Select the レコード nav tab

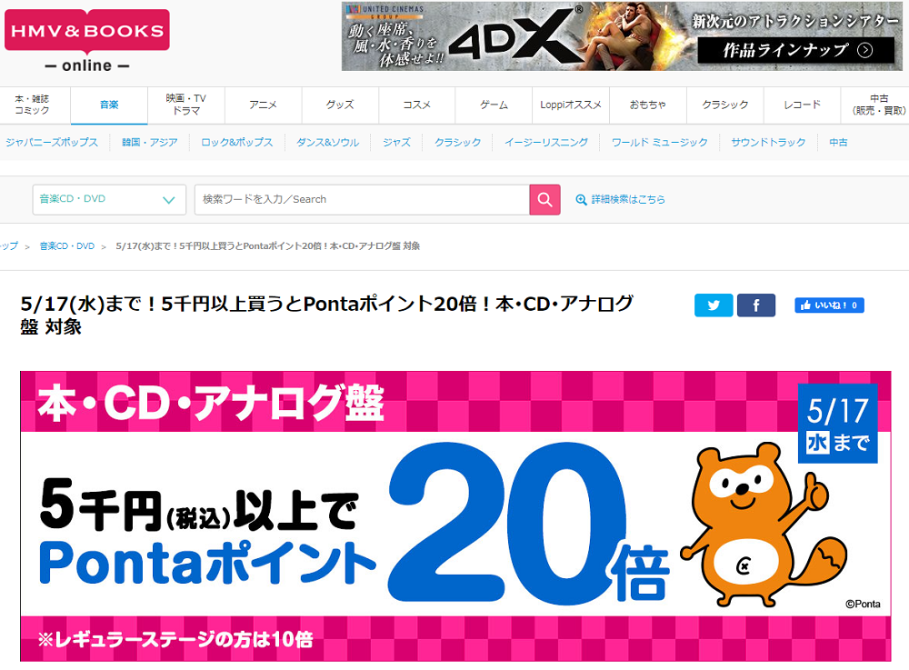click(x=803, y=105)
